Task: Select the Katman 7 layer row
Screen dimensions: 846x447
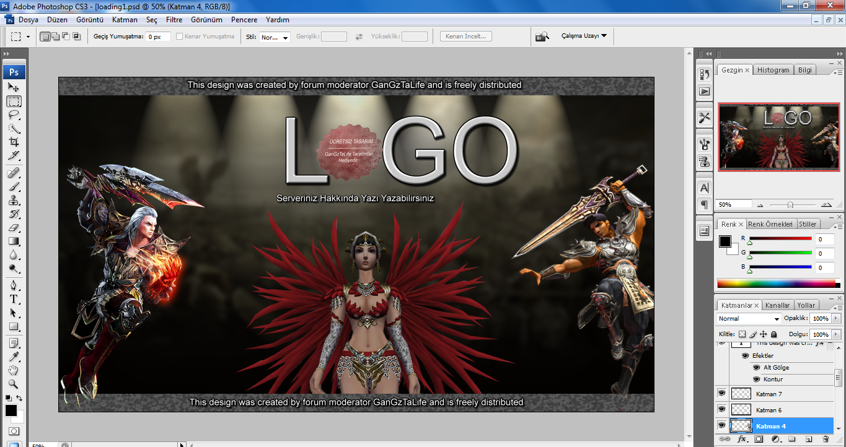Action: coord(775,393)
